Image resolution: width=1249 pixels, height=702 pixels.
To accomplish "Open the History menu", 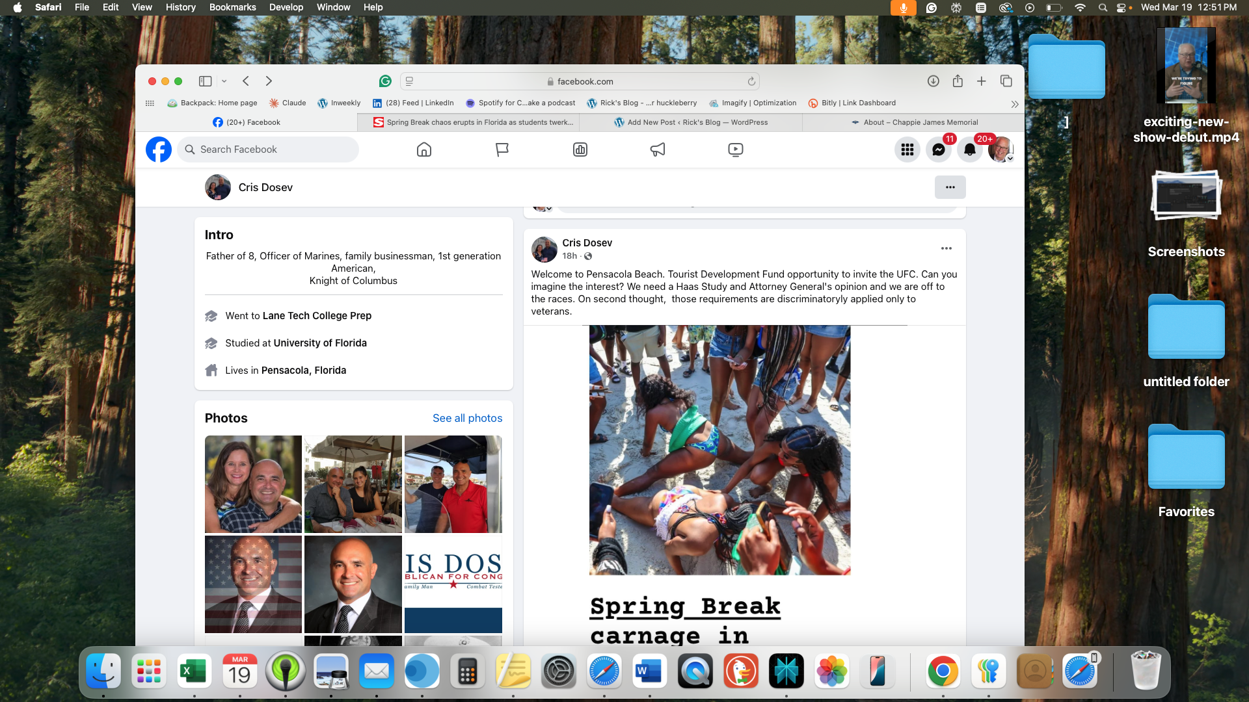I will [180, 7].
